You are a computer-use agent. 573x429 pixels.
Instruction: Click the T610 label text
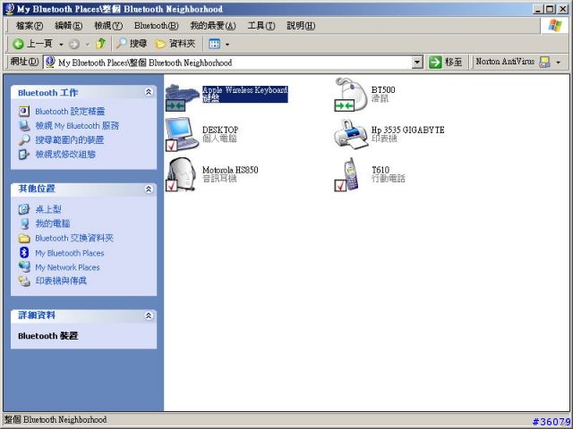click(381, 170)
